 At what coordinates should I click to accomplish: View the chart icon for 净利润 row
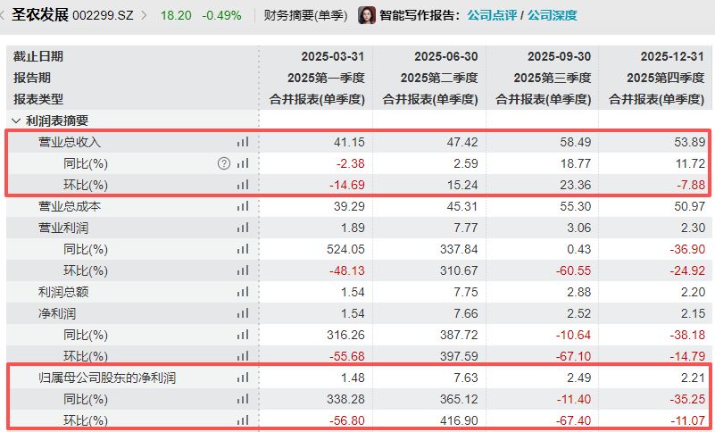coord(243,313)
